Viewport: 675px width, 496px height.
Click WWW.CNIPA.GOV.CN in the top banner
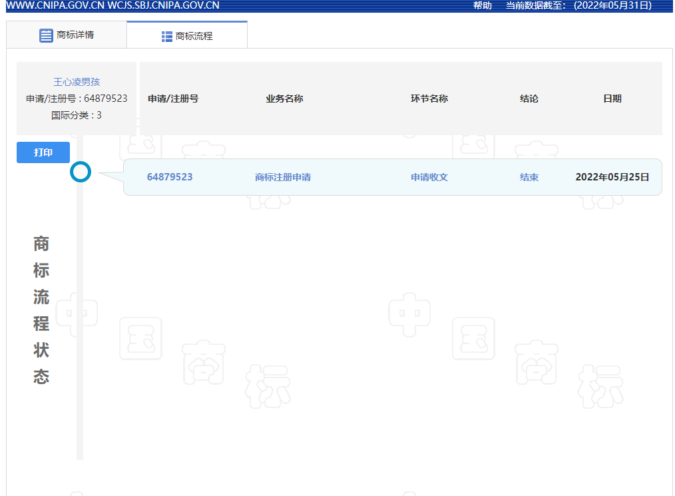55,5
